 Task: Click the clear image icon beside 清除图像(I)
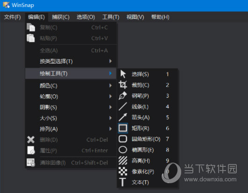pos(31,163)
